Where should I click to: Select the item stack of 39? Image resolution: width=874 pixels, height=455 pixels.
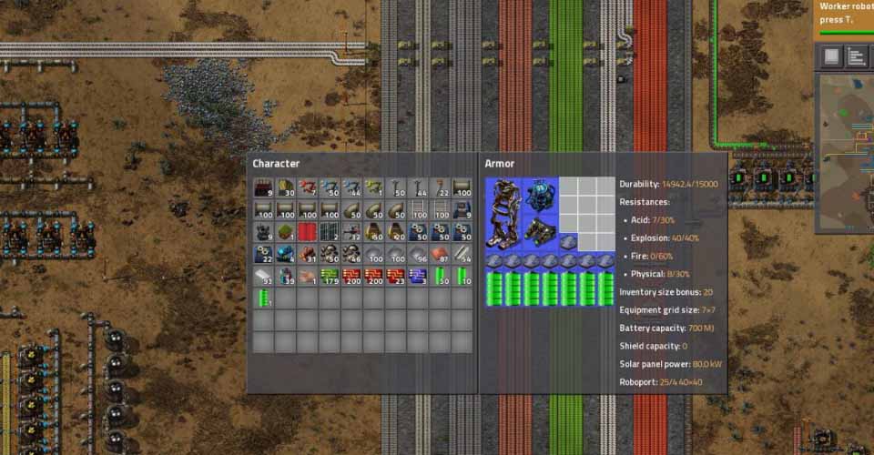[285, 277]
